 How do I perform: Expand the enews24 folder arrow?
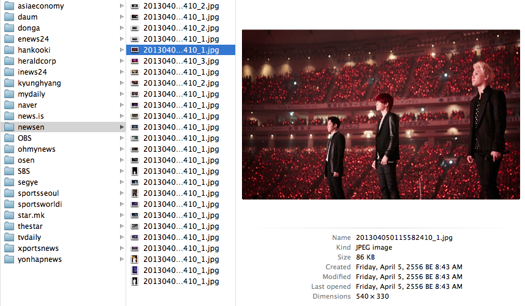[121, 39]
